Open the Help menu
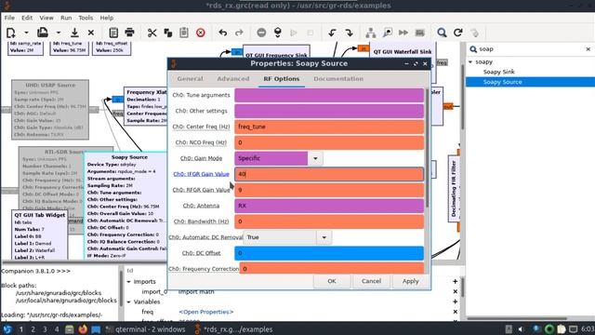 (107, 18)
